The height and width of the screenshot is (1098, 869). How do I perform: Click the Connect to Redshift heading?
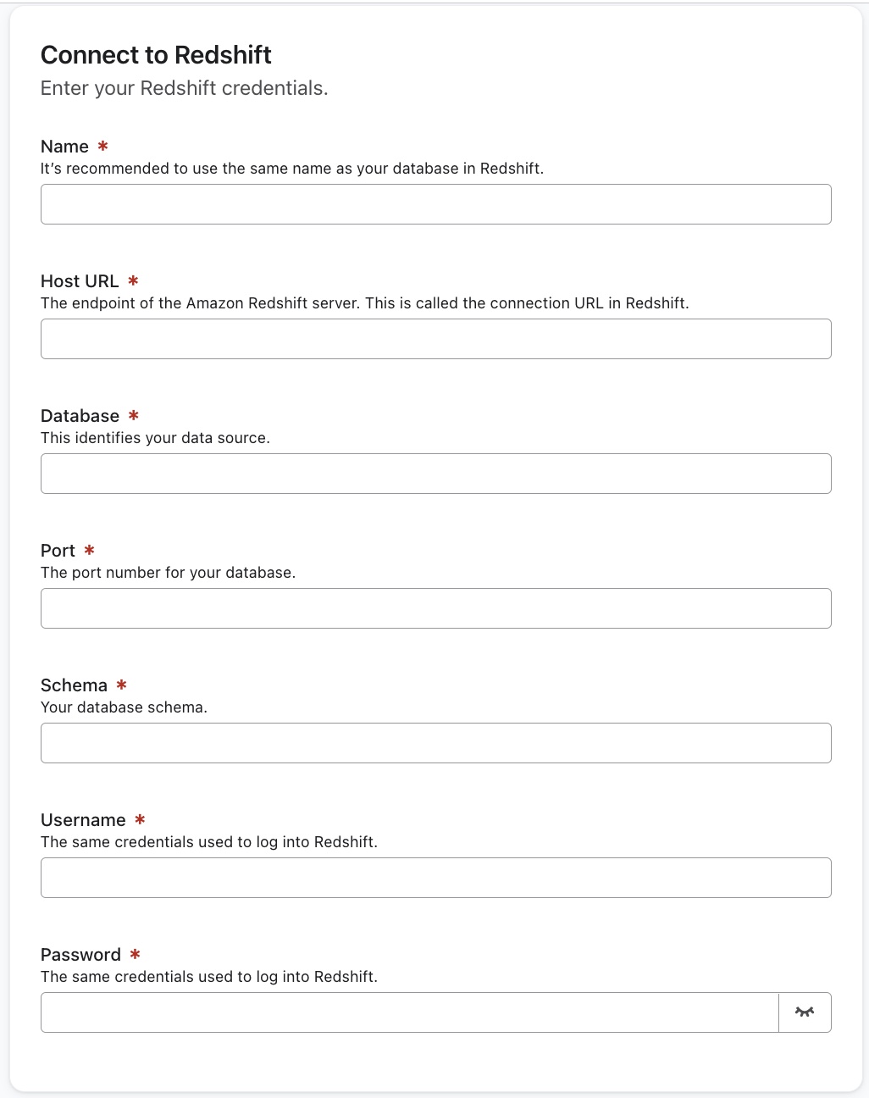pos(156,54)
